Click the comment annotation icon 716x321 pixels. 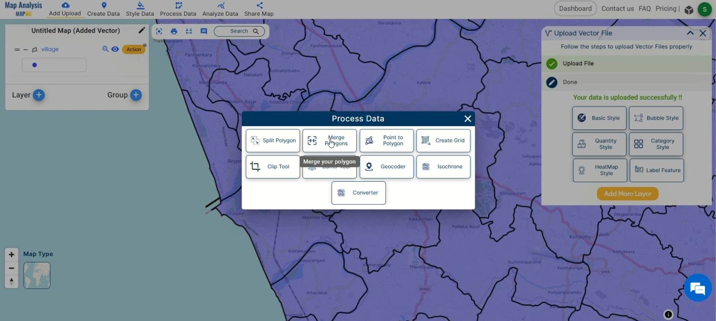point(204,31)
